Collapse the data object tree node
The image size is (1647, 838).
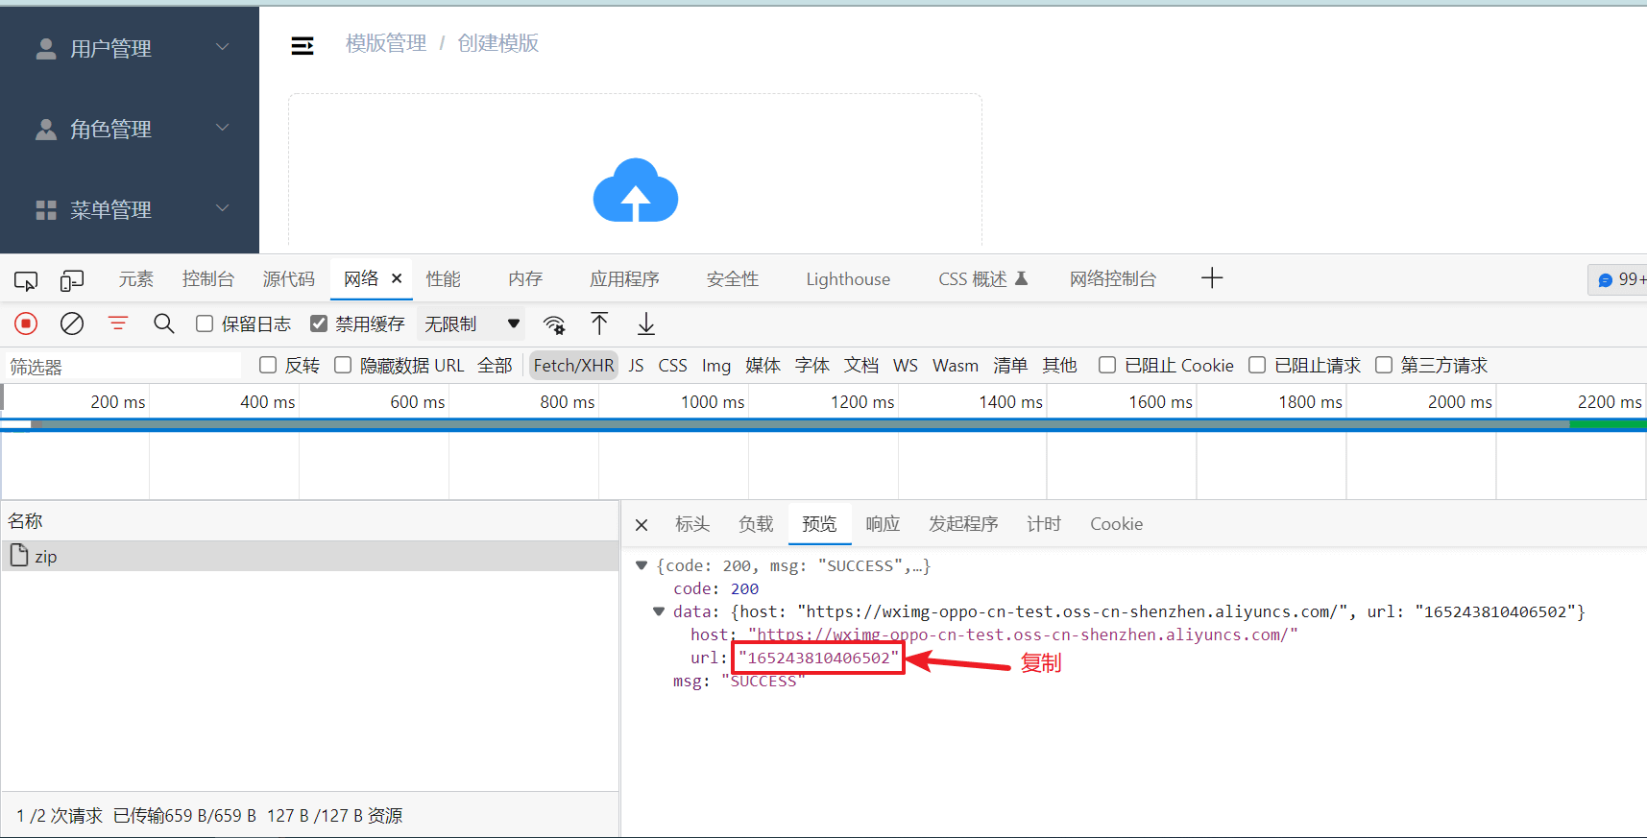659,611
